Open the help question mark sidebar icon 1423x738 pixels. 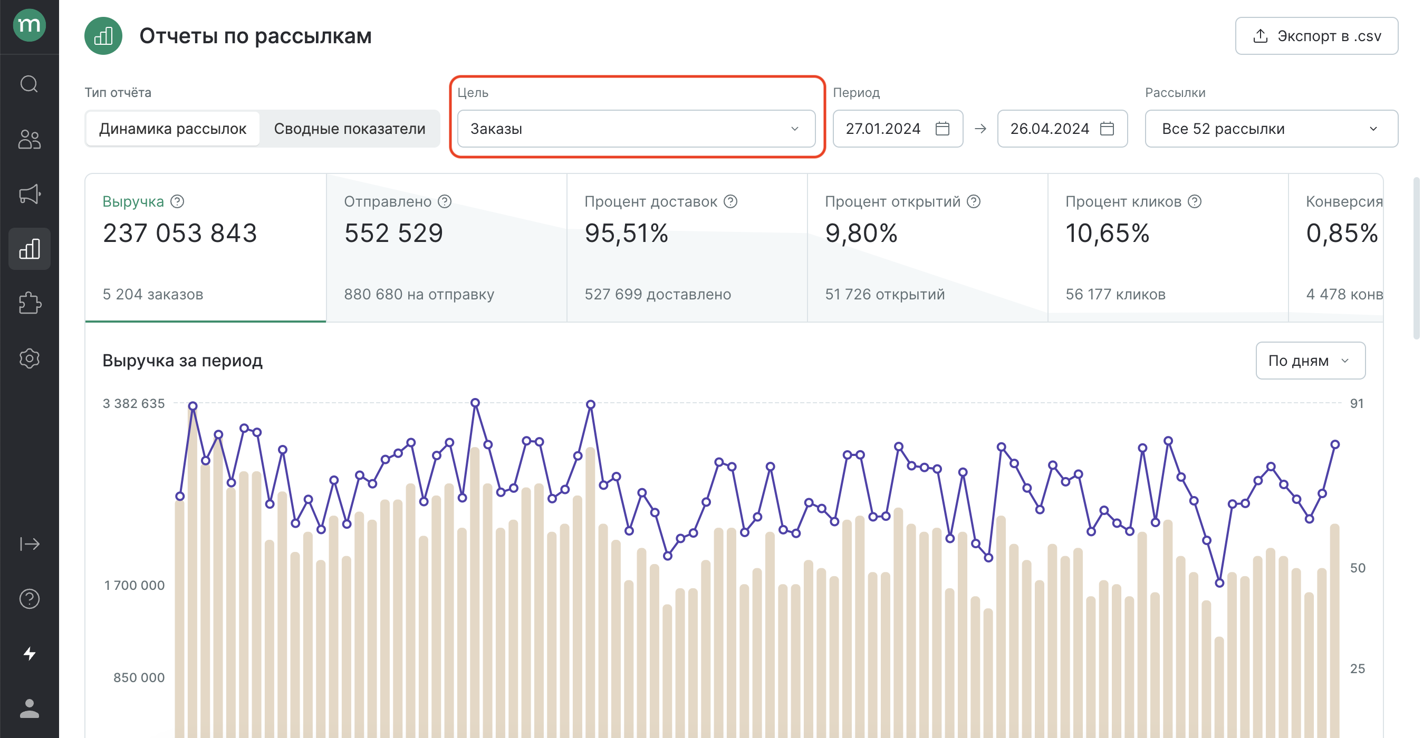tap(30, 599)
